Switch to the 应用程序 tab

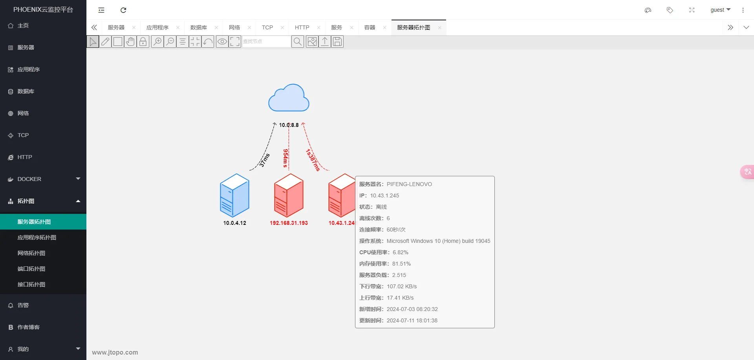157,27
